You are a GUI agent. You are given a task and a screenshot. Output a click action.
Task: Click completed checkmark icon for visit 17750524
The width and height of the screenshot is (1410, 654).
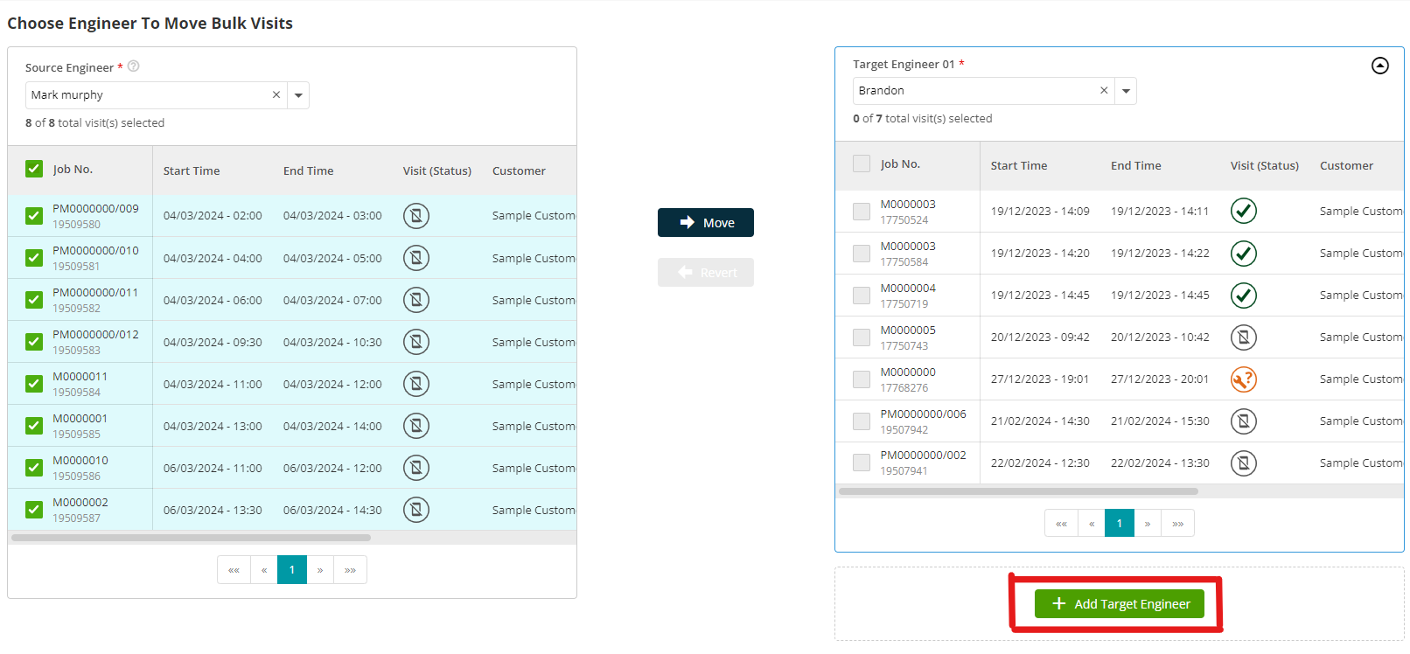click(1244, 211)
